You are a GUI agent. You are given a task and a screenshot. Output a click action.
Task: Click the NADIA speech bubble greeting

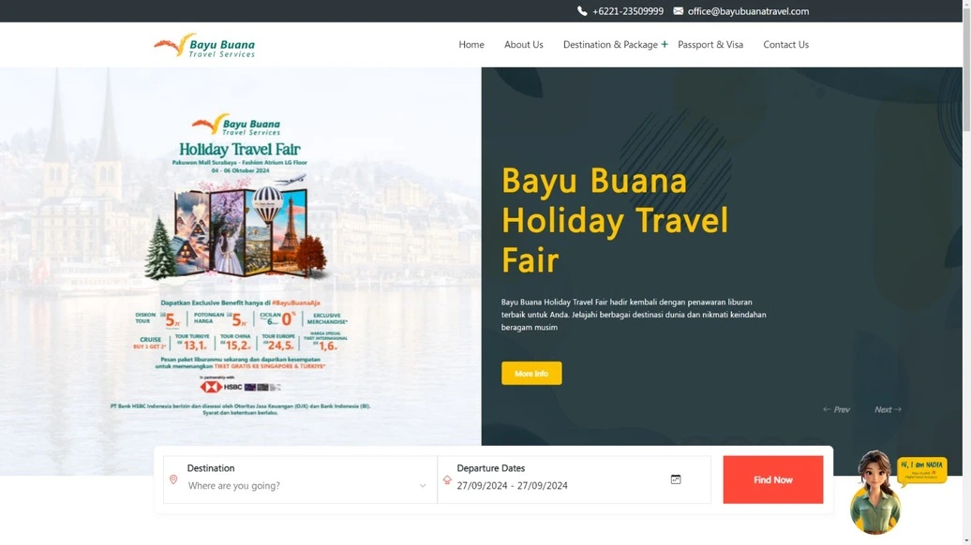tap(923, 470)
